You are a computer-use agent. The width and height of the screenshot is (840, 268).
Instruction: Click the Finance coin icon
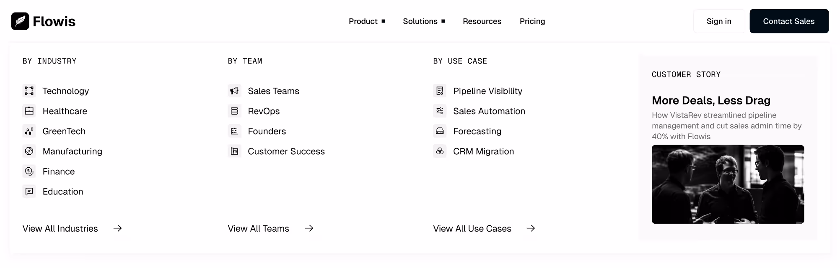(29, 171)
